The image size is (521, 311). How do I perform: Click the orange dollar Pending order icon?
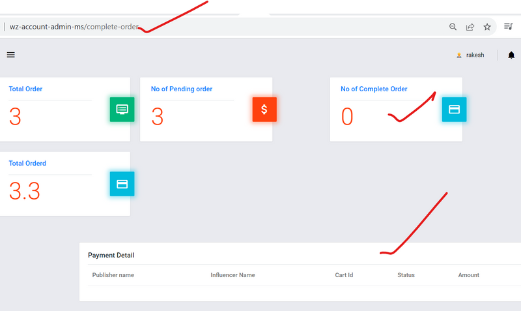(x=264, y=110)
